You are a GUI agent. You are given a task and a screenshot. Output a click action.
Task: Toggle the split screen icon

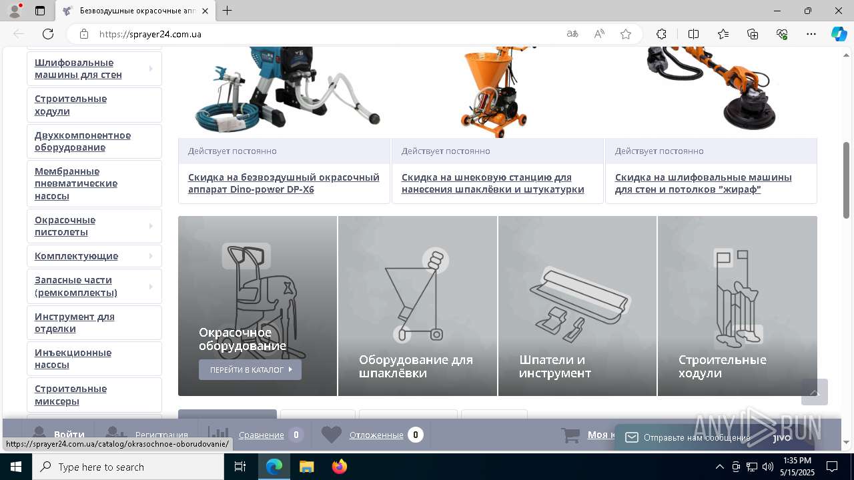(x=693, y=34)
